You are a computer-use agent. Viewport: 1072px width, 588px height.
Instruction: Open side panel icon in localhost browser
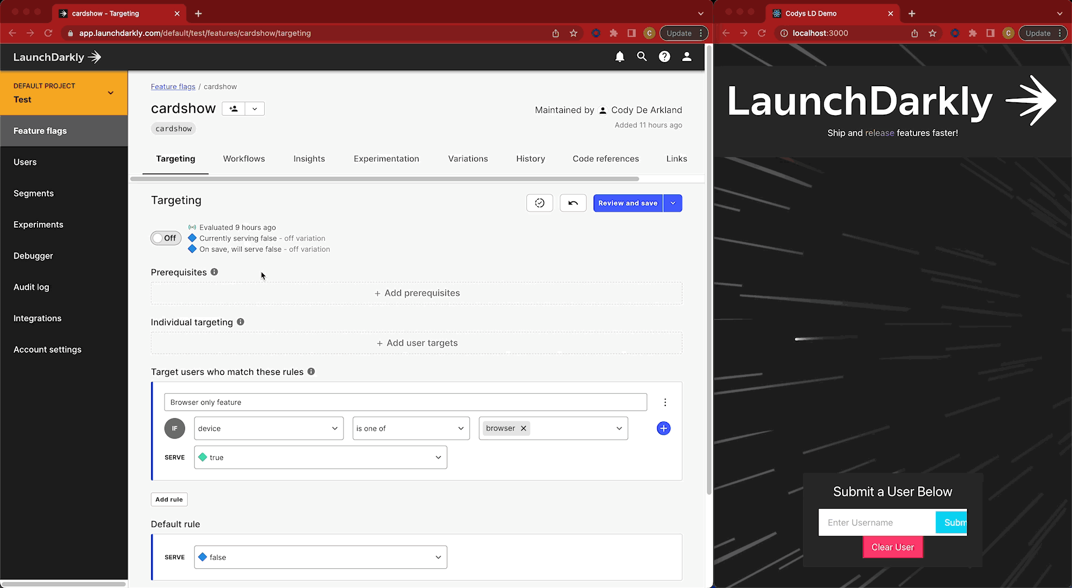[x=991, y=33]
